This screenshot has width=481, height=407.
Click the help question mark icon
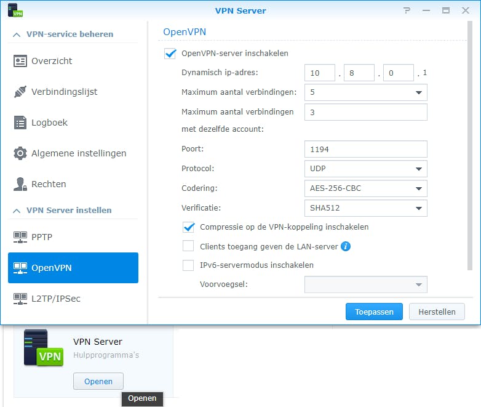point(407,10)
